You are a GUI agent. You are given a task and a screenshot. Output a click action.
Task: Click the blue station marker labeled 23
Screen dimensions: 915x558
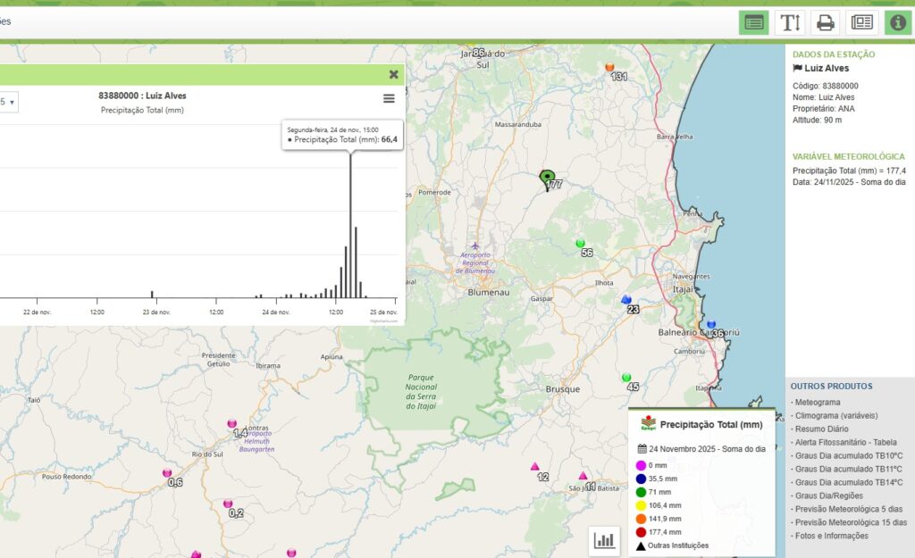point(626,300)
